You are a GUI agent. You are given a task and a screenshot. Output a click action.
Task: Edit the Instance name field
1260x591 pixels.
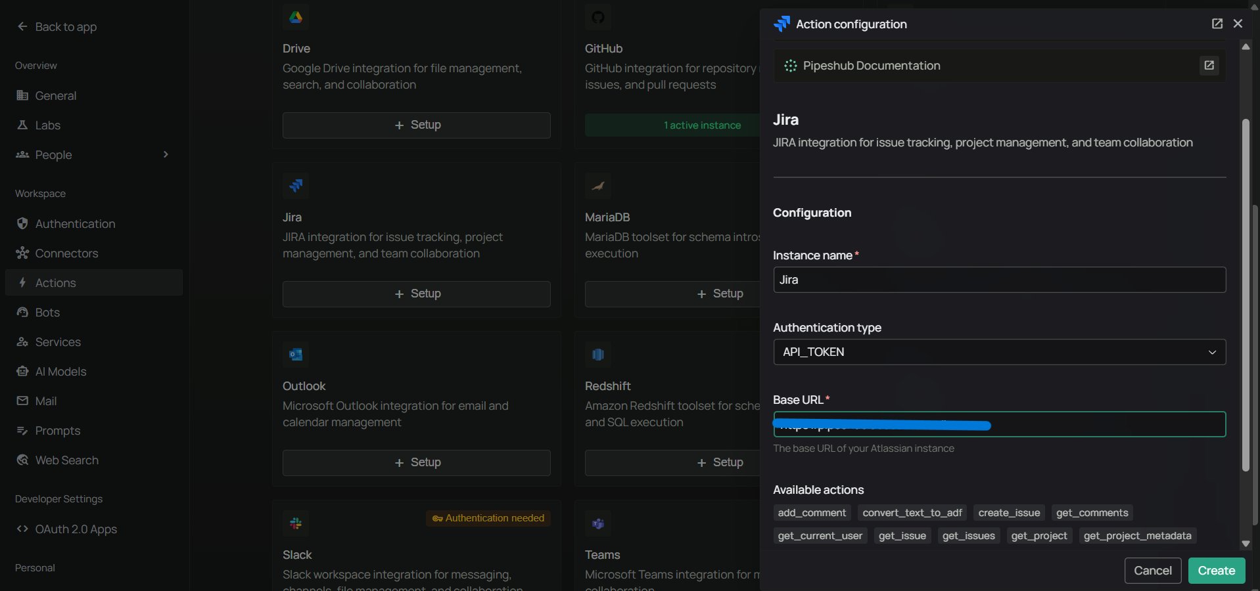click(x=1000, y=280)
